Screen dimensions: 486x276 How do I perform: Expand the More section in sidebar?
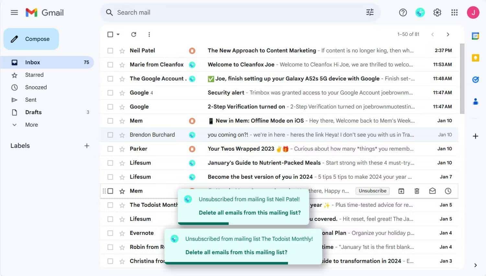(31, 125)
